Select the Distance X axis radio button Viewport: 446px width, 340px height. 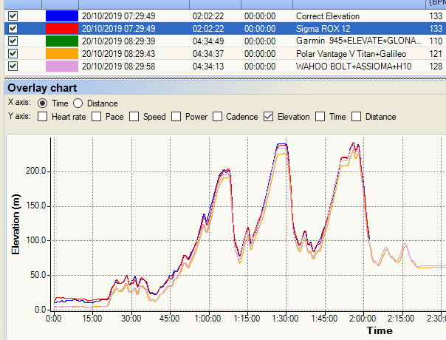click(79, 103)
